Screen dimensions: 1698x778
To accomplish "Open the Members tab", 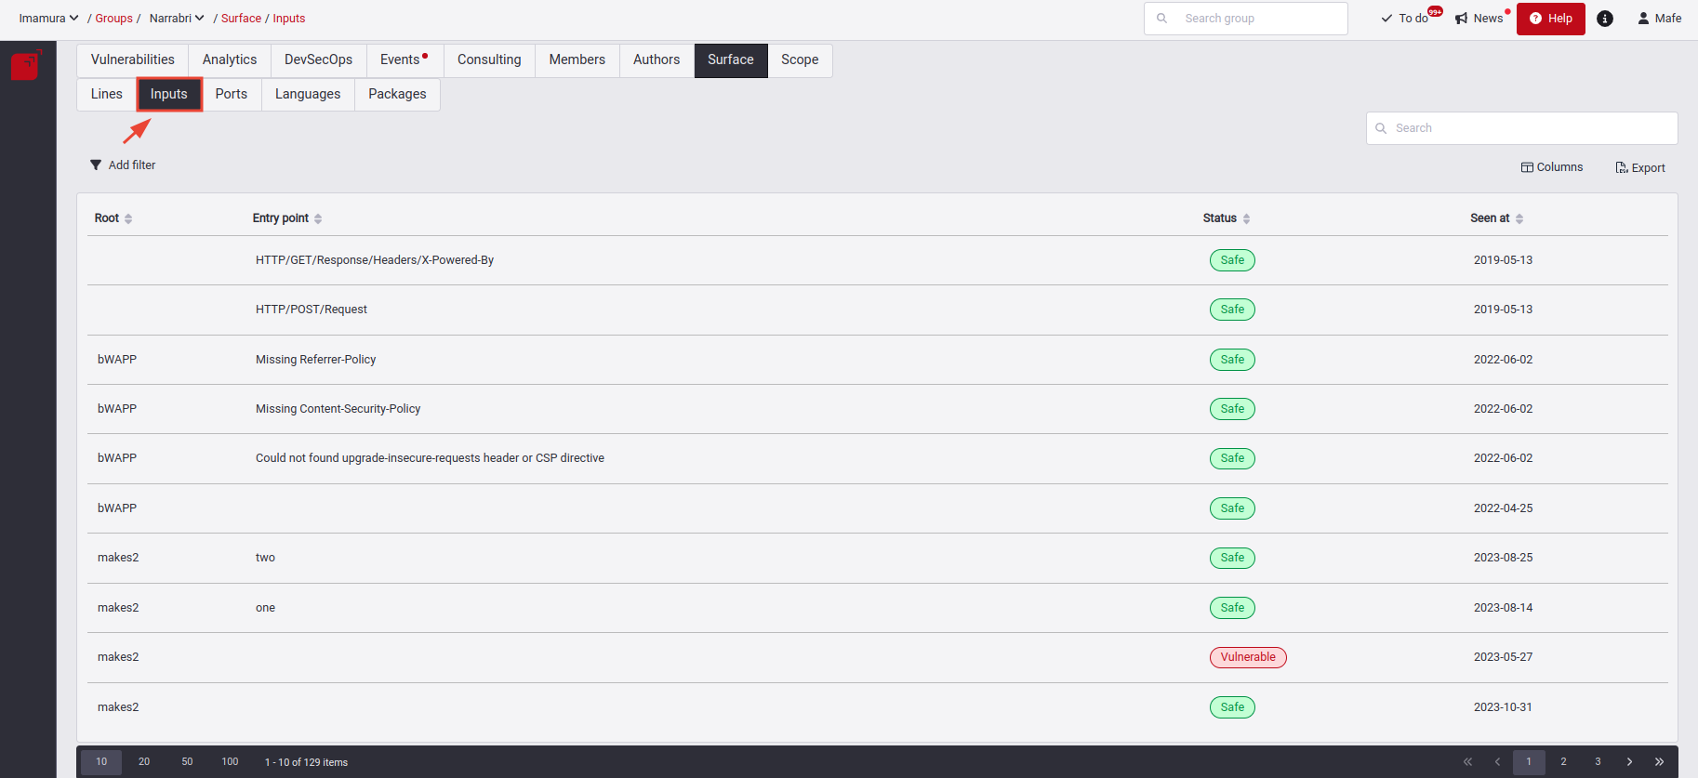I will click(577, 60).
